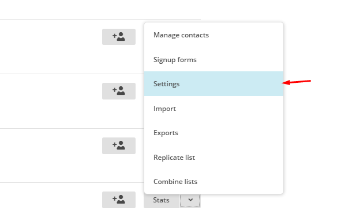This screenshot has width=356, height=222.
Task: Click the add contact icon in the third row
Action: click(119, 146)
